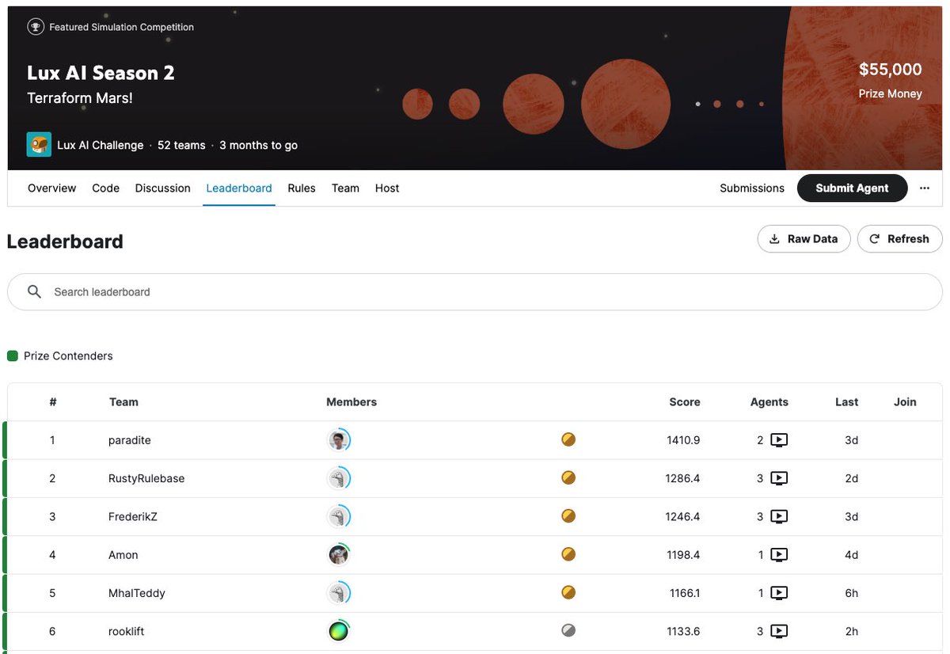Open team paradite
The height and width of the screenshot is (654, 950).
tap(130, 440)
